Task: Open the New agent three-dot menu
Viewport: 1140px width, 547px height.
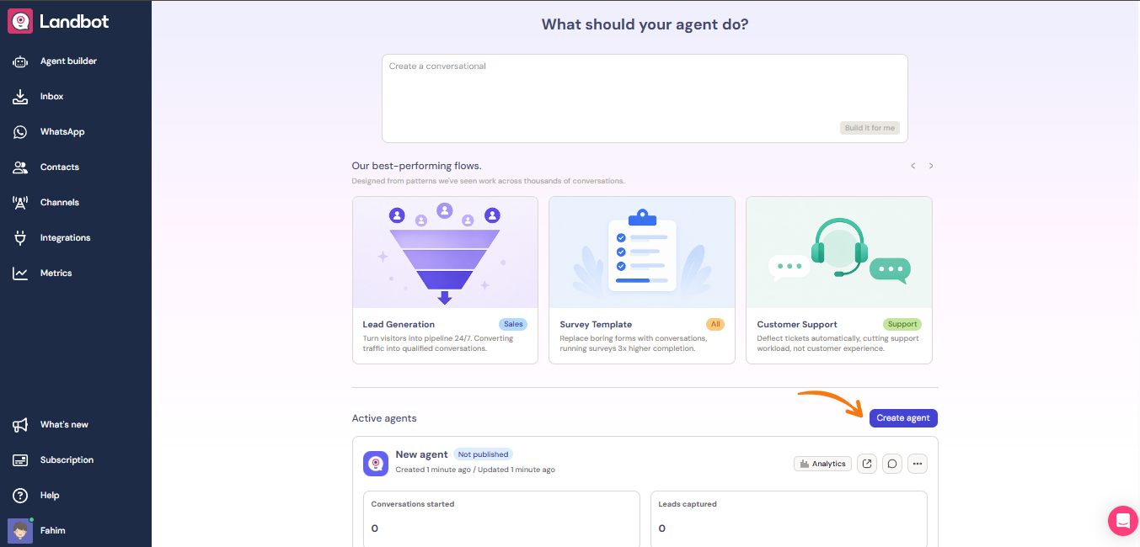Action: tap(918, 464)
